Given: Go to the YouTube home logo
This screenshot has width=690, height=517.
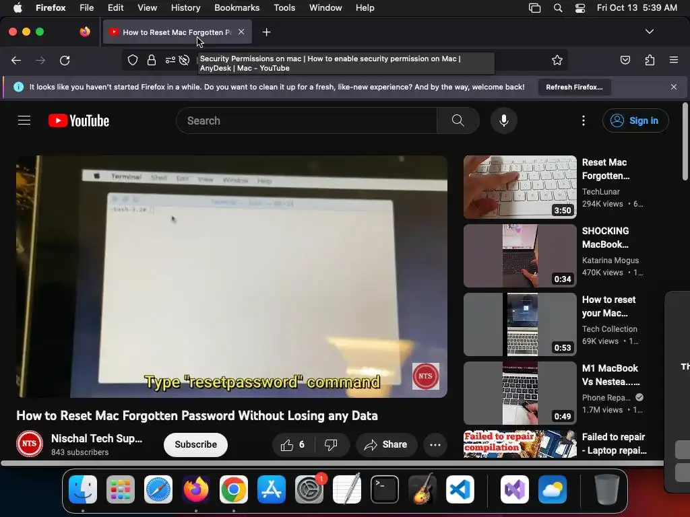Looking at the screenshot, I should [79, 120].
